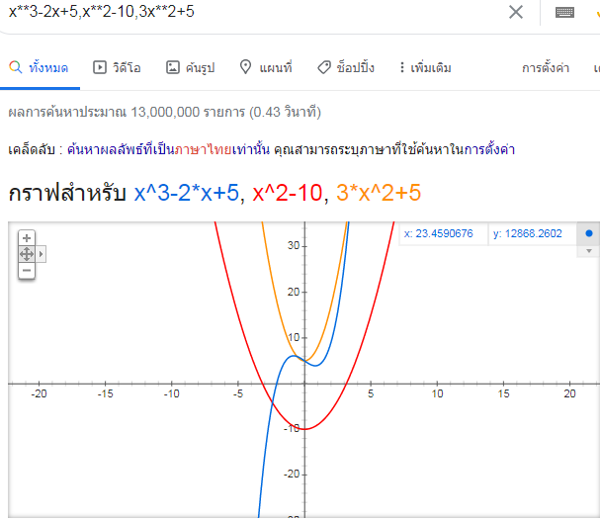This screenshot has width=600, height=520.
Task: Click the three dots icon beside เพิ่มเติม
Action: (401, 67)
